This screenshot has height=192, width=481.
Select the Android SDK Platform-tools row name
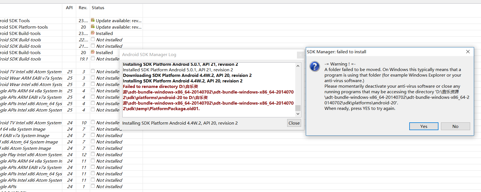(24, 27)
